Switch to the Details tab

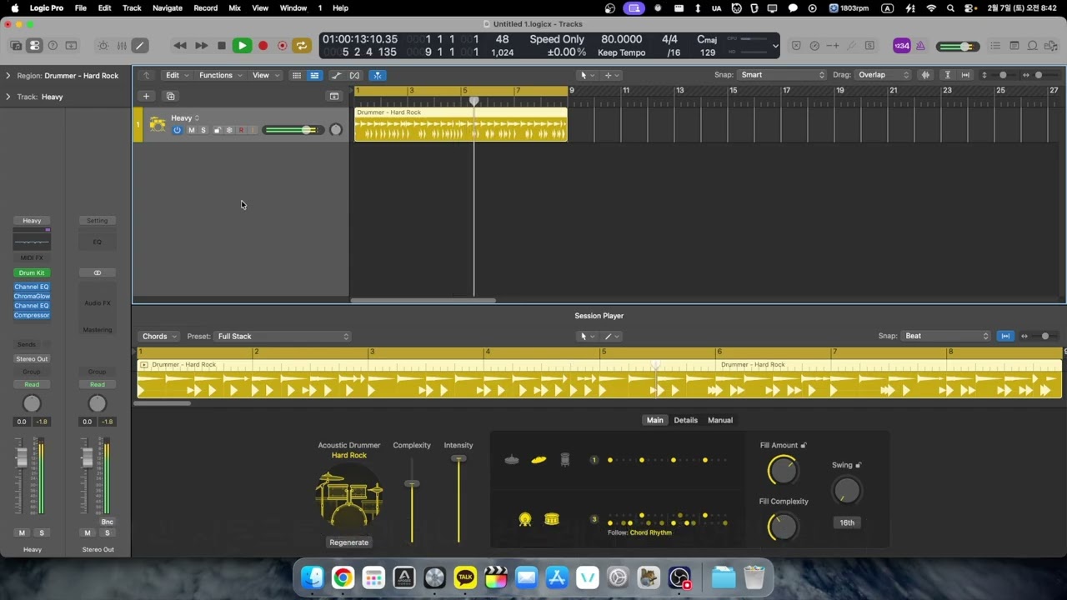686,420
